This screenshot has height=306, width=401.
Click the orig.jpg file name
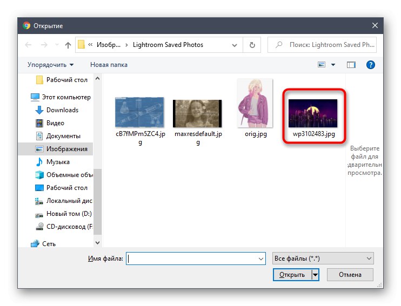[x=256, y=134]
